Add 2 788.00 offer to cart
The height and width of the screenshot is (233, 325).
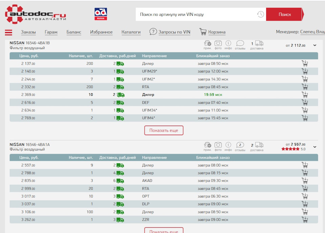305,173
